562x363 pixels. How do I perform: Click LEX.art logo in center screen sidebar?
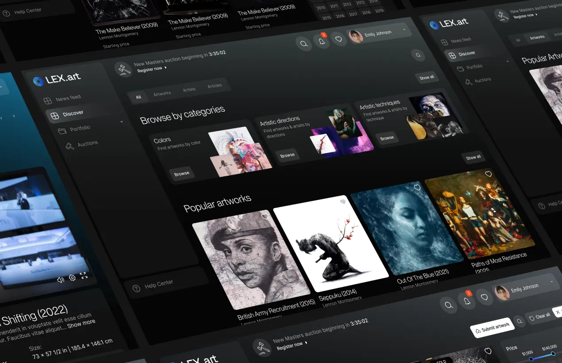coord(57,79)
